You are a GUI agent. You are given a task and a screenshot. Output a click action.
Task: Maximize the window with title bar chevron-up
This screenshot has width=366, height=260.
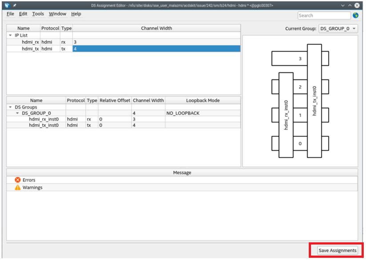click(x=350, y=5)
